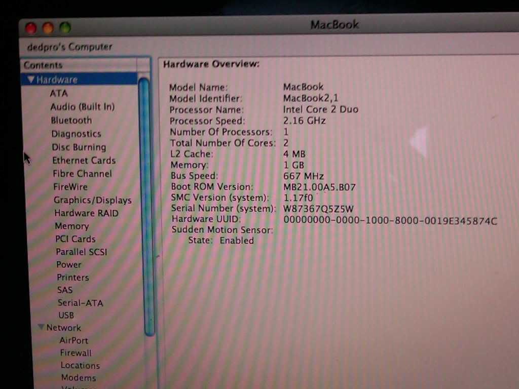Click Boot ROM version MB21.00A5.B07

pos(319,187)
